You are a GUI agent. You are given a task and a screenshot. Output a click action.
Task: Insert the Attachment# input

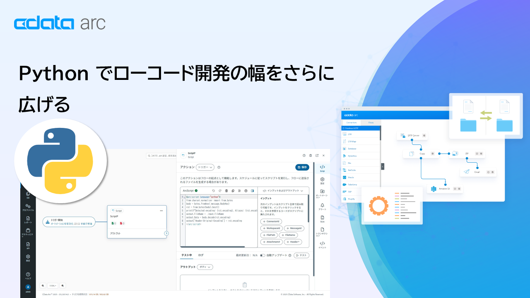click(272, 242)
